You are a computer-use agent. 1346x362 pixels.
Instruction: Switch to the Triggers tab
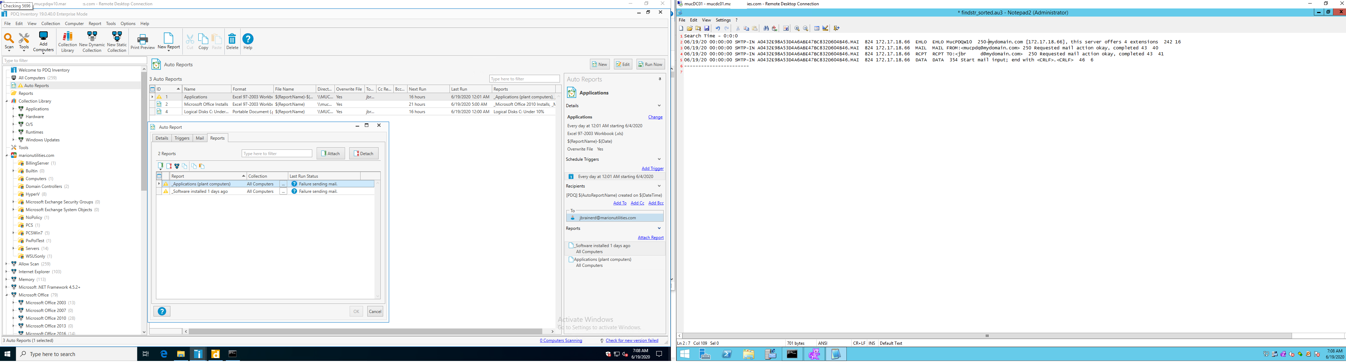(x=182, y=138)
